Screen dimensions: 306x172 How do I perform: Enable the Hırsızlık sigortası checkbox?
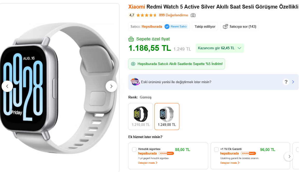point(134,149)
